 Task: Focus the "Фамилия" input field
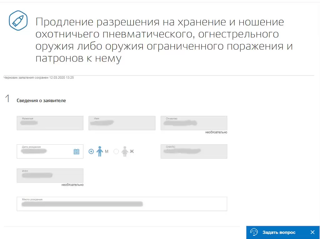tap(50, 123)
